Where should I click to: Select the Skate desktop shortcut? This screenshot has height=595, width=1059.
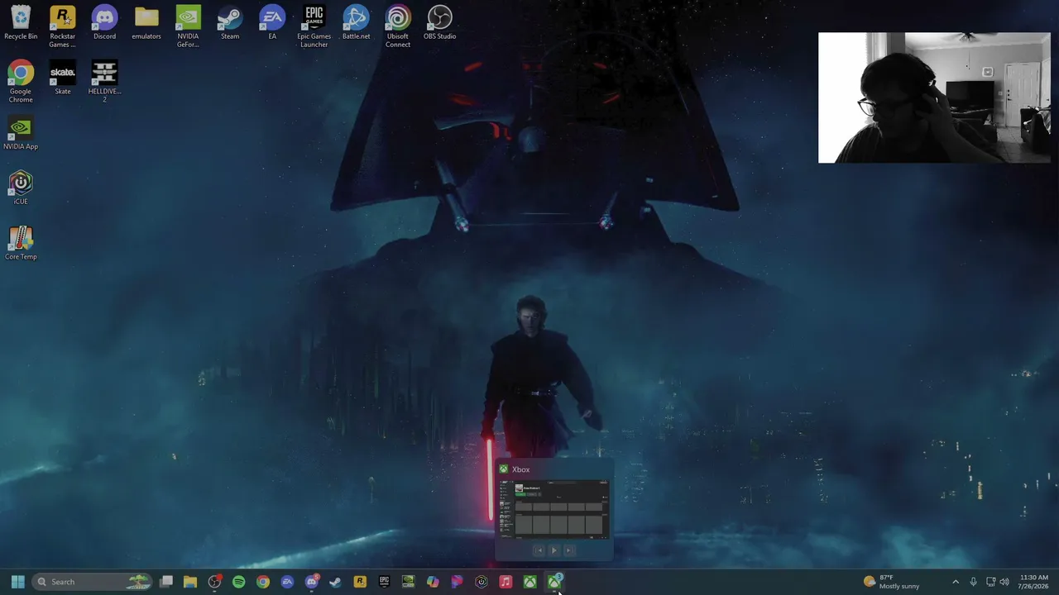click(x=63, y=78)
